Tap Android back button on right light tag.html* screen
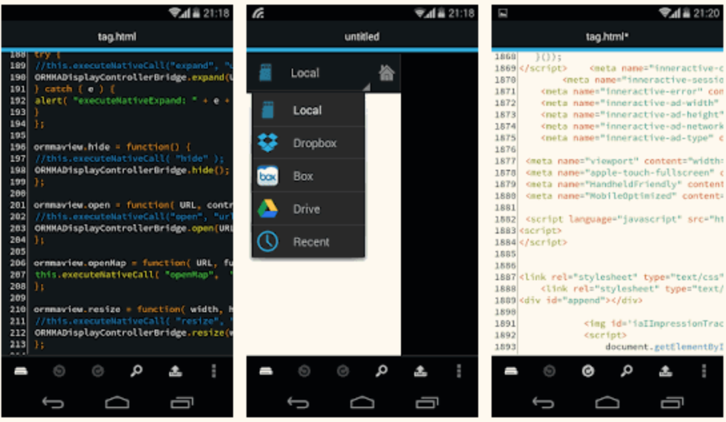This screenshot has width=726, height=422. click(543, 403)
